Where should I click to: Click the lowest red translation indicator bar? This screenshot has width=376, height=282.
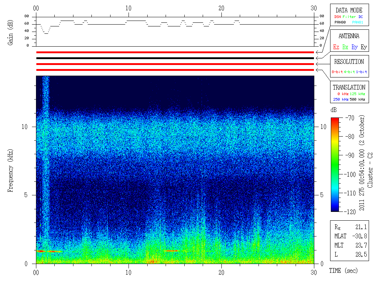(175, 70)
